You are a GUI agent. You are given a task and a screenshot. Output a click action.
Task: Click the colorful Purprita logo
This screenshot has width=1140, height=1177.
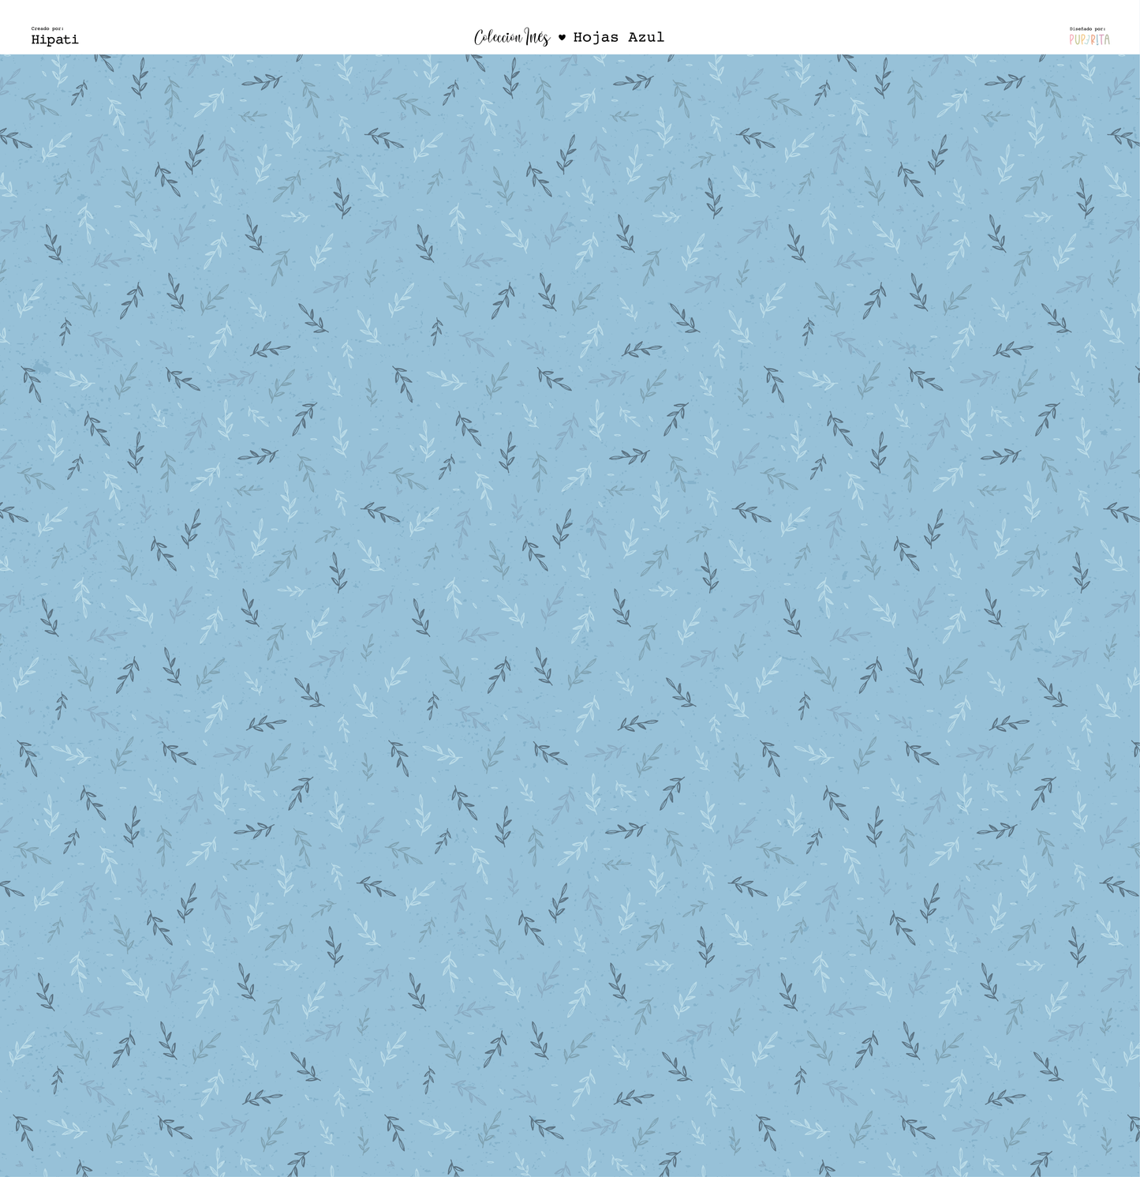tap(1090, 39)
